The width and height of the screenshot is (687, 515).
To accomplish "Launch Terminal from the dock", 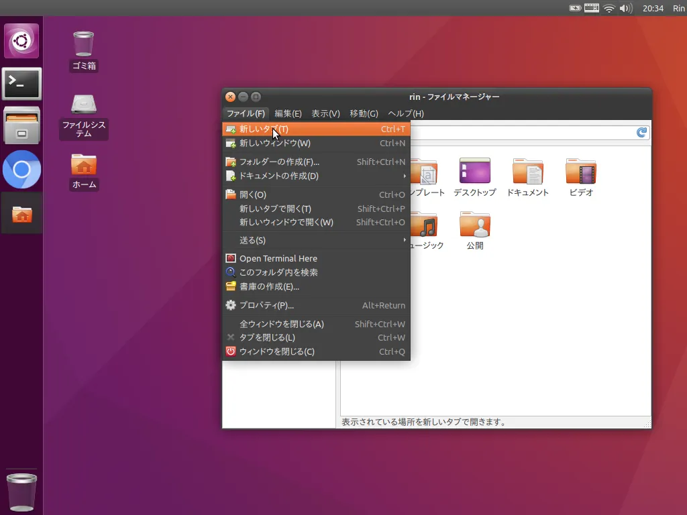I will 22,84.
